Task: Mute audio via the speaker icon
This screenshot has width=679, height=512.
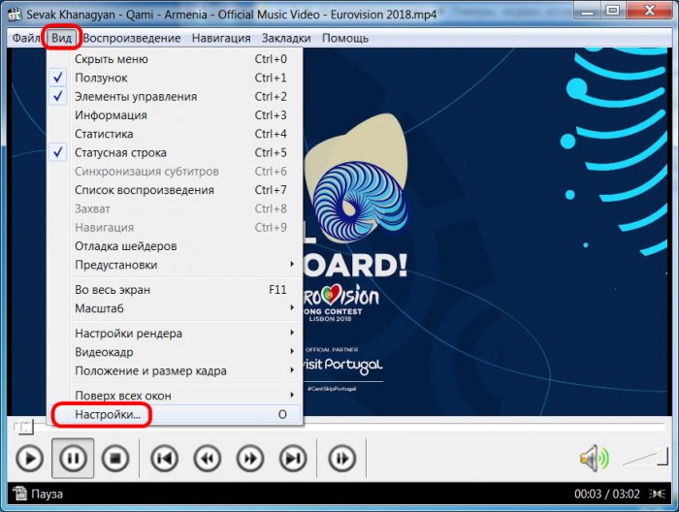Action: pyautogui.click(x=593, y=458)
